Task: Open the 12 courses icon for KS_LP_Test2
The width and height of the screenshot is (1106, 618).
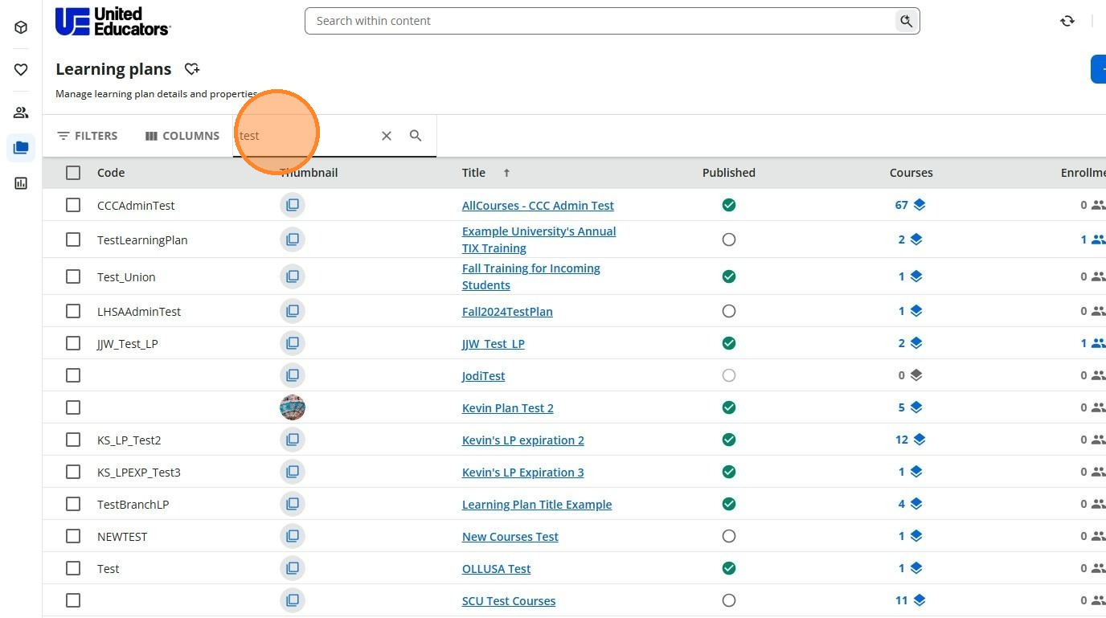Action: click(920, 440)
